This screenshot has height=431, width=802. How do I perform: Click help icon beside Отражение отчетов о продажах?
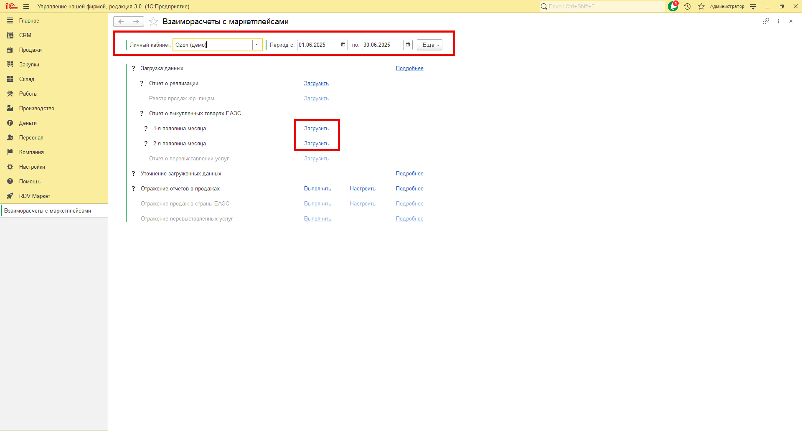pos(133,188)
